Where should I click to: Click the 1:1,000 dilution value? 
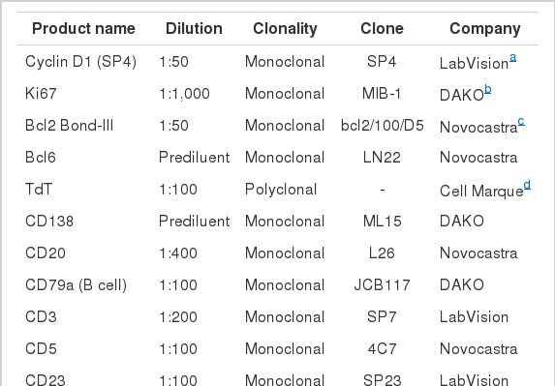tap(184, 94)
